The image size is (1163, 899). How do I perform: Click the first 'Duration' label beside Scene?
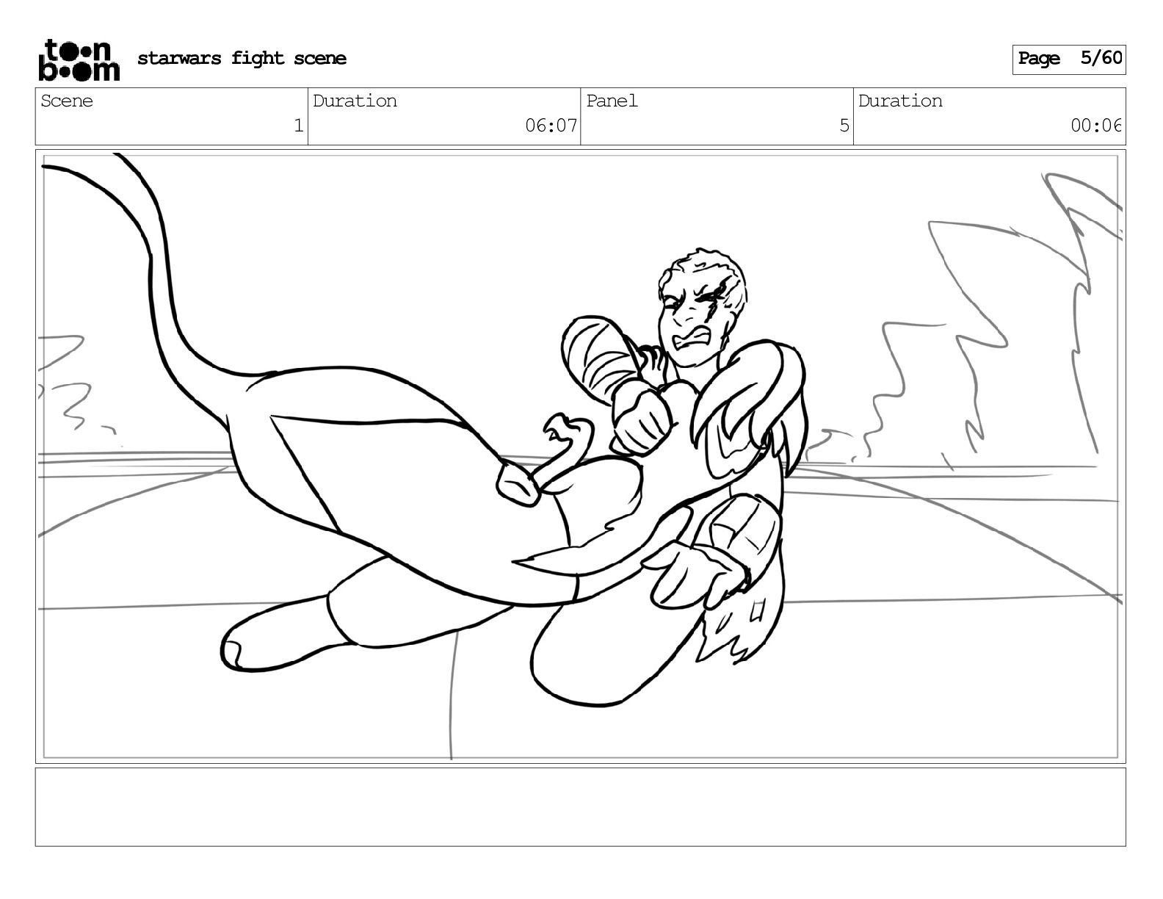click(355, 101)
